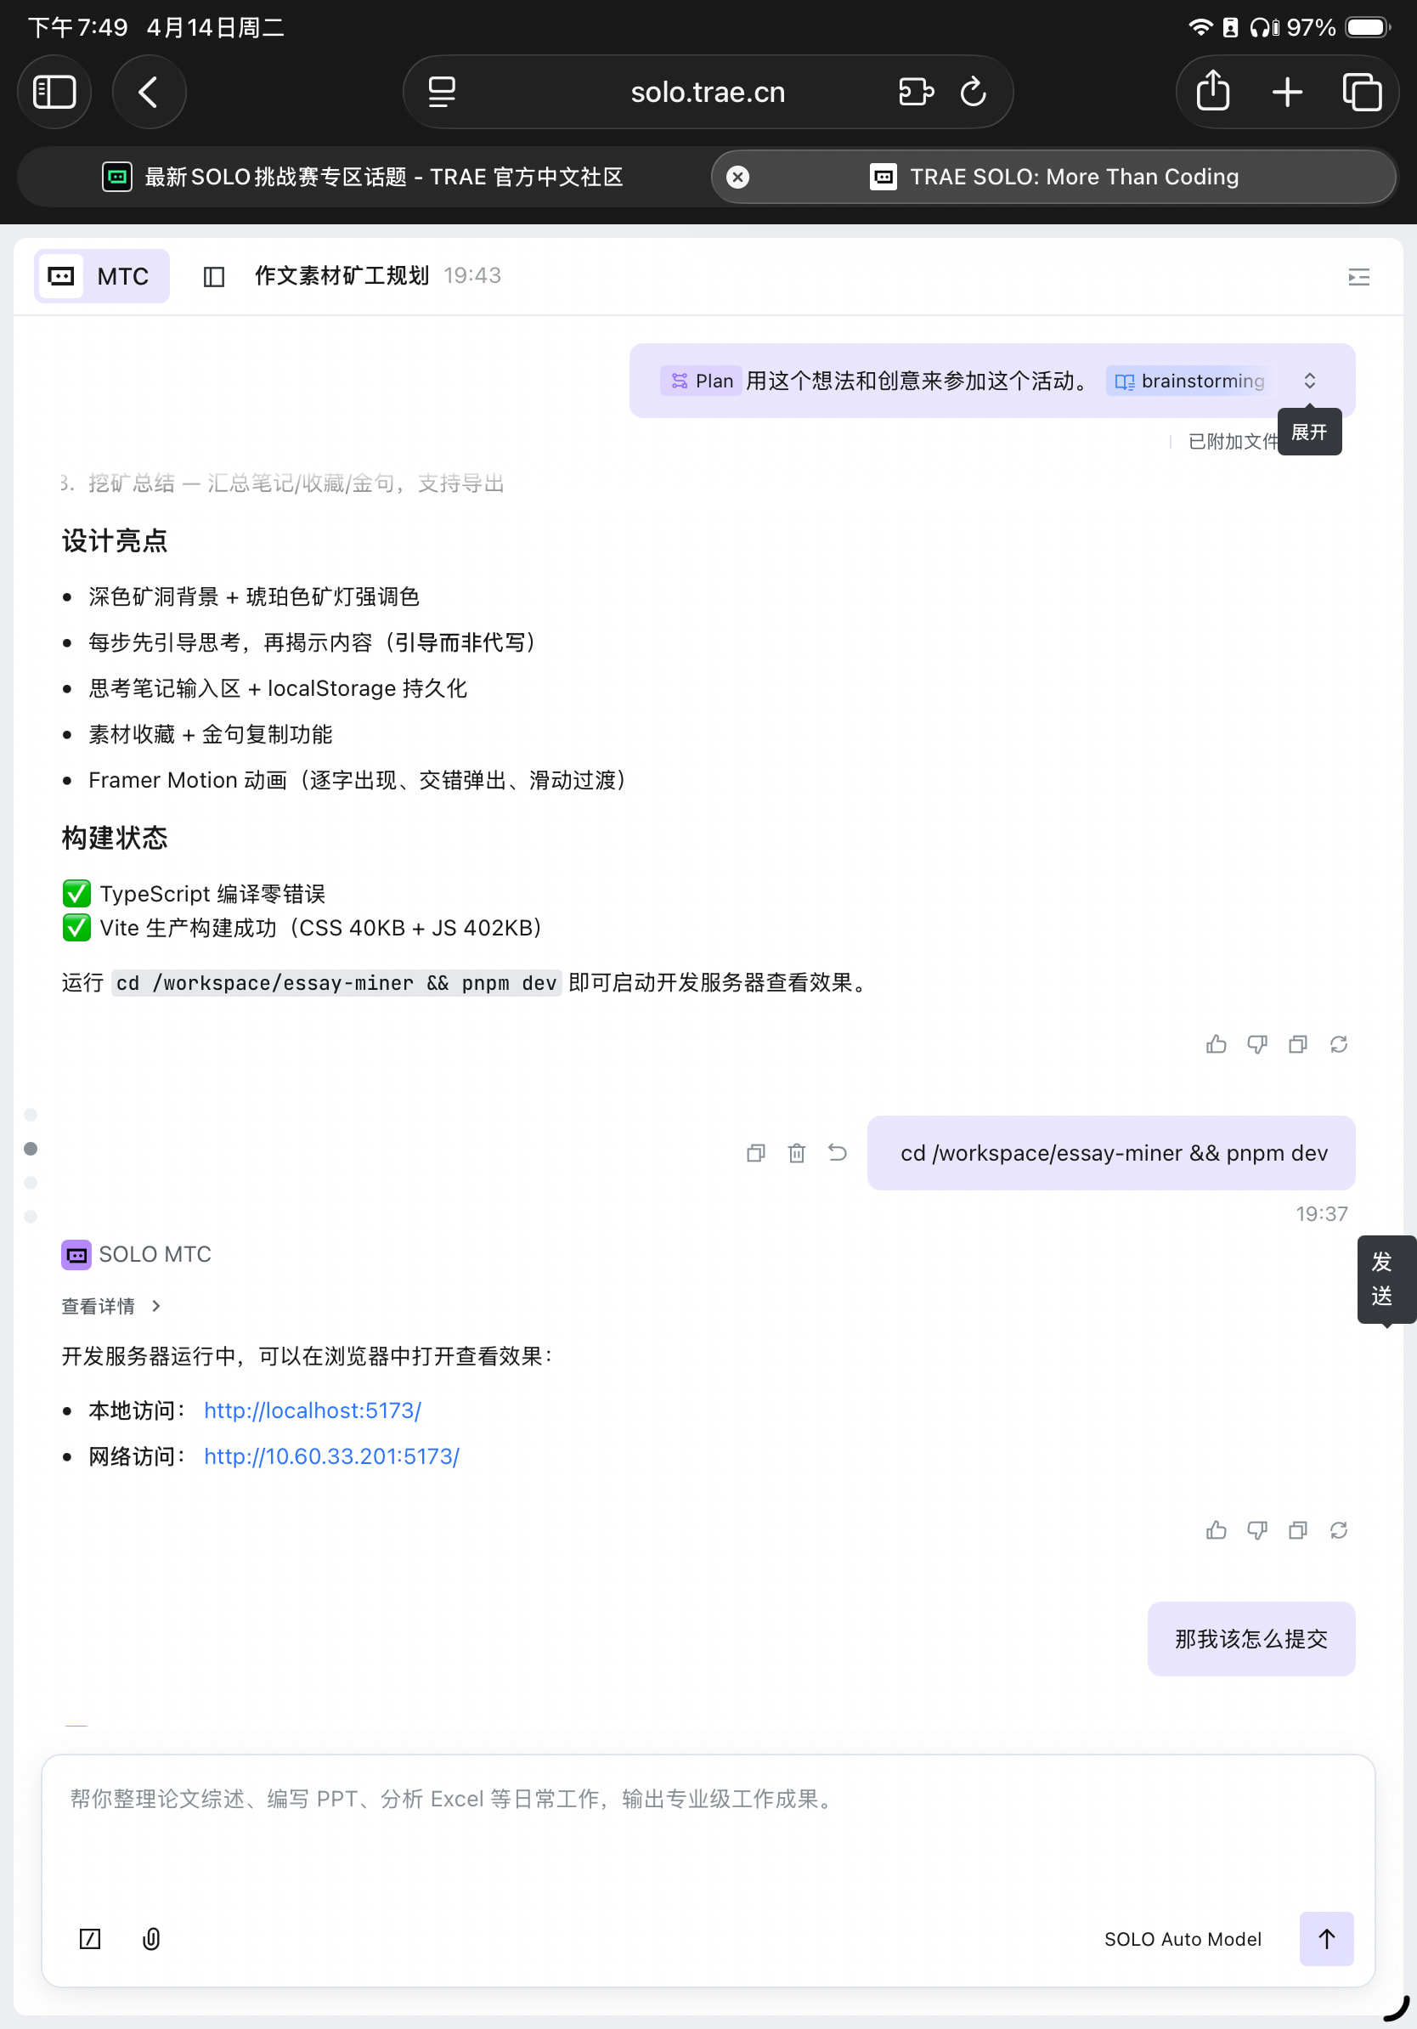Toggle the conversation list panel
The image size is (1417, 2029).
(214, 277)
